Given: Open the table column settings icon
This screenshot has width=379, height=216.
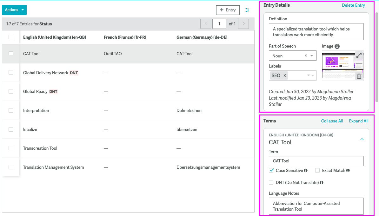Looking at the screenshot, I should tap(247, 10).
